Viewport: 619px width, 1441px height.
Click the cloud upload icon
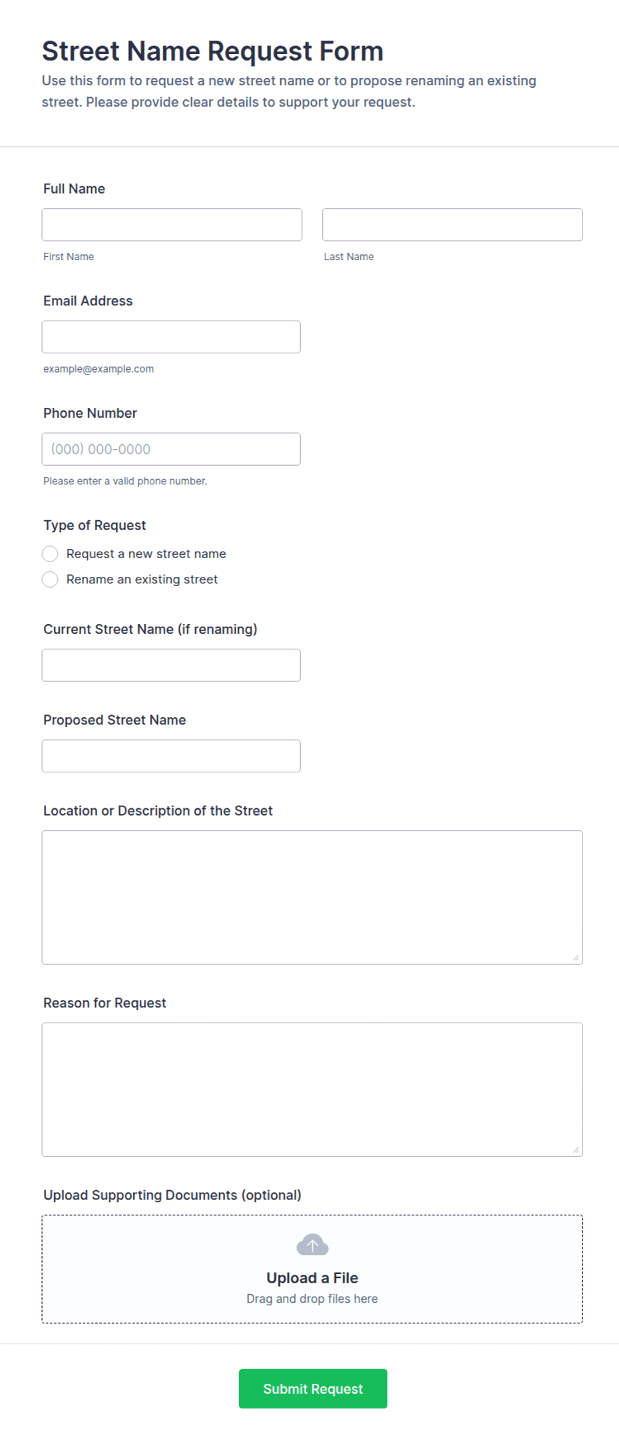tap(312, 1244)
